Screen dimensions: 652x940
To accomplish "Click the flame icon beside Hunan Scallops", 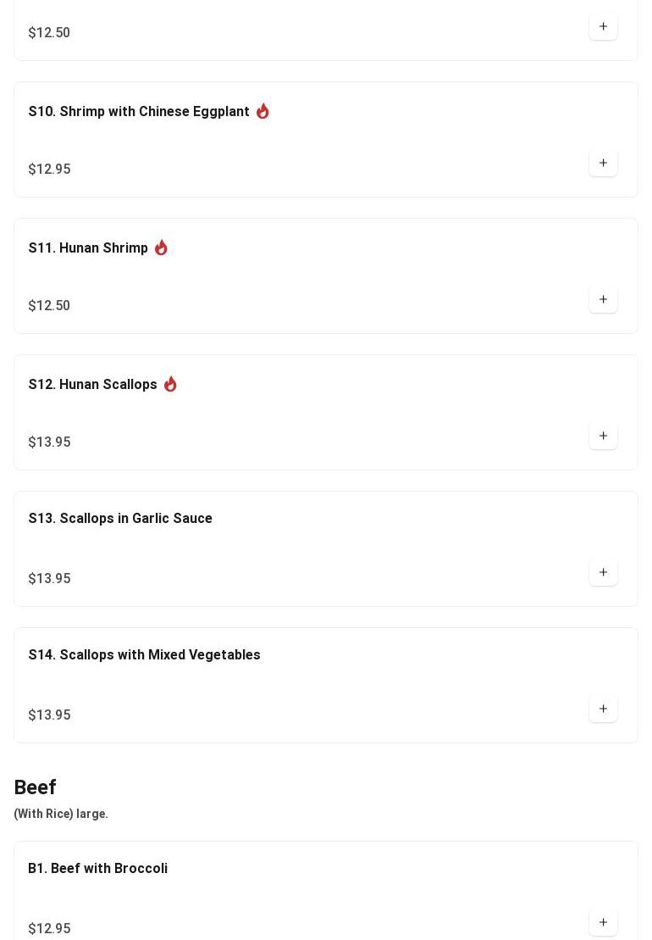I will [170, 384].
